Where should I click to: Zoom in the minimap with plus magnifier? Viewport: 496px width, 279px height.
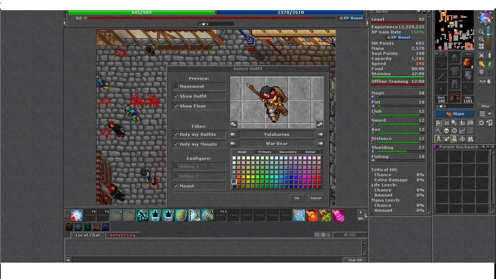[481, 39]
